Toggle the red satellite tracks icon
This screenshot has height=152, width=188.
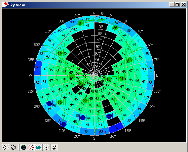click(x=31, y=147)
